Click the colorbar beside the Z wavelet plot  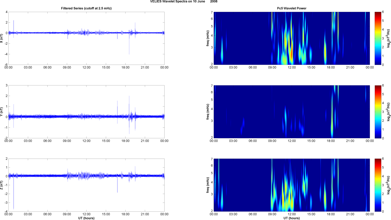coord(378,185)
